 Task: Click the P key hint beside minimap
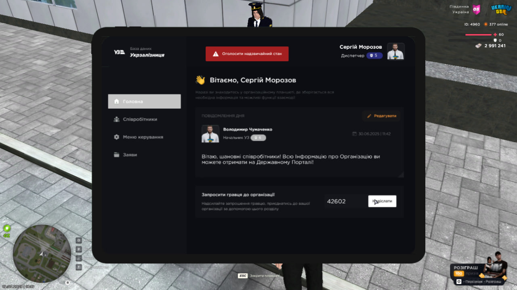[78, 249]
